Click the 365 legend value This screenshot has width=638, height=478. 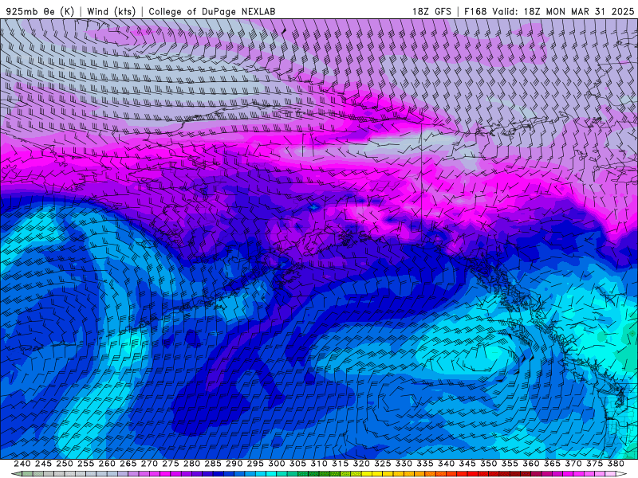click(x=552, y=464)
